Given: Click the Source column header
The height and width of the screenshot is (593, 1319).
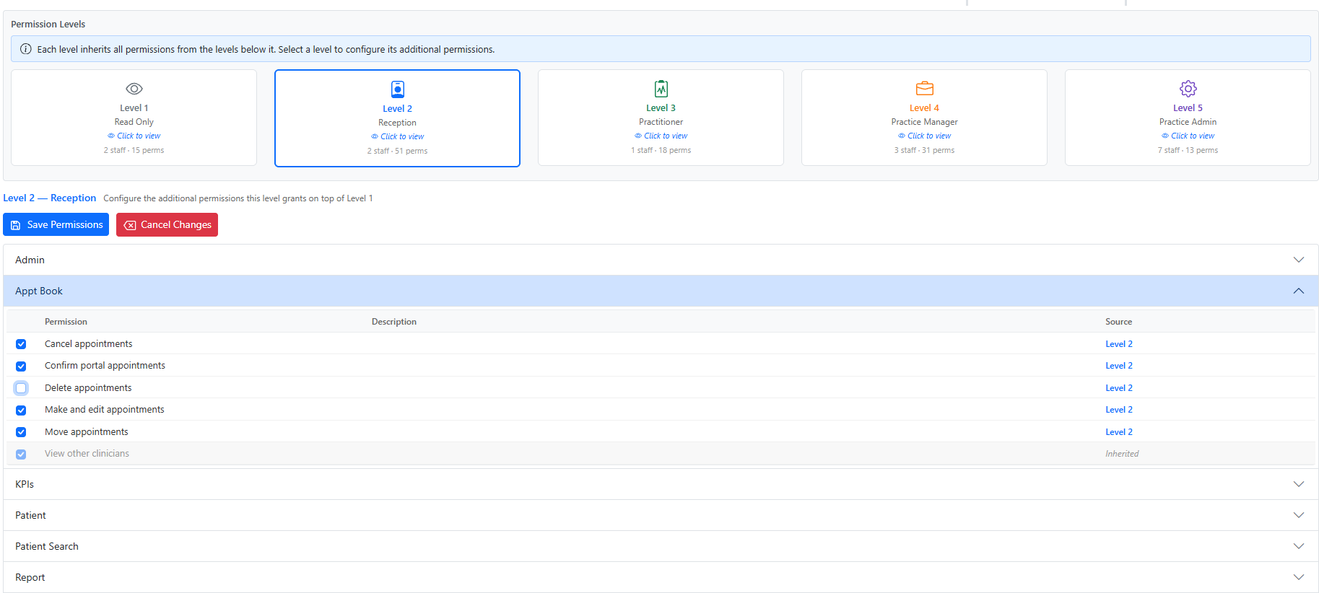Looking at the screenshot, I should [1119, 322].
